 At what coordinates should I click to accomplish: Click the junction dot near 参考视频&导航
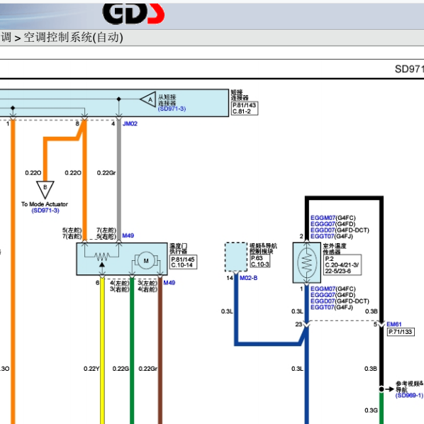(381, 389)
